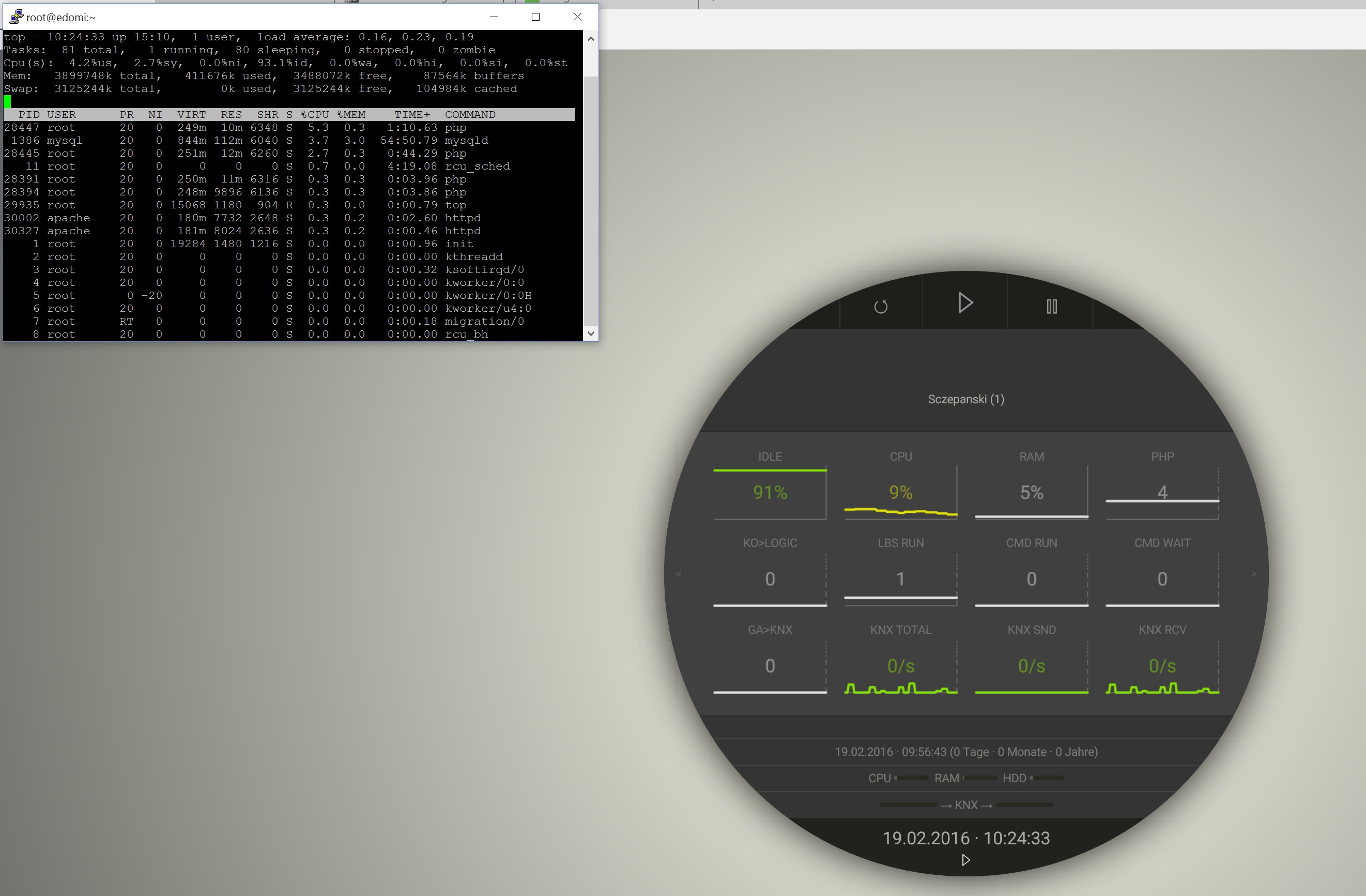Image resolution: width=1366 pixels, height=896 pixels.
Task: Click the top process row PID 29935
Action: [289, 205]
